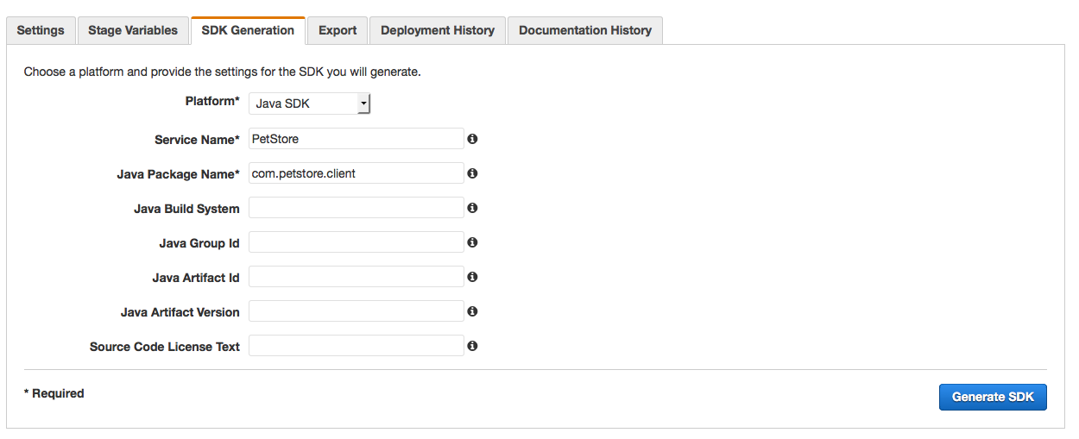The height and width of the screenshot is (439, 1079).
Task: Go to the Documentation History tab
Action: [x=585, y=30]
